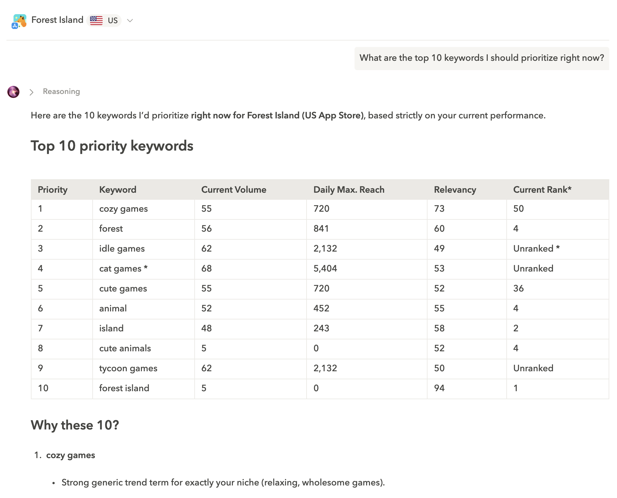Select the 'cute animals' keyword cell
Viewport: 617px width, 498px height.
143,349
